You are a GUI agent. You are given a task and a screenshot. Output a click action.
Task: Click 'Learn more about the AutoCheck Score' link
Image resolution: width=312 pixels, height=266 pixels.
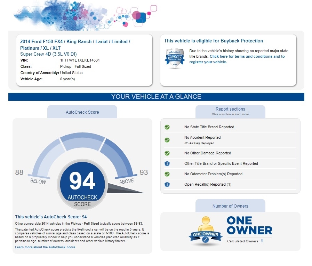(x=45, y=247)
